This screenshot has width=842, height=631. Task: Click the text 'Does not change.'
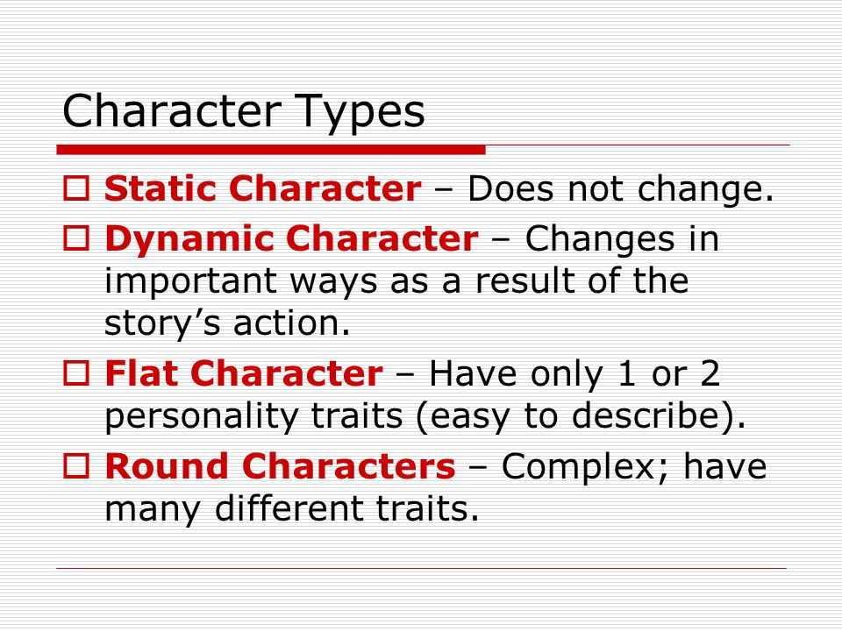click(621, 190)
